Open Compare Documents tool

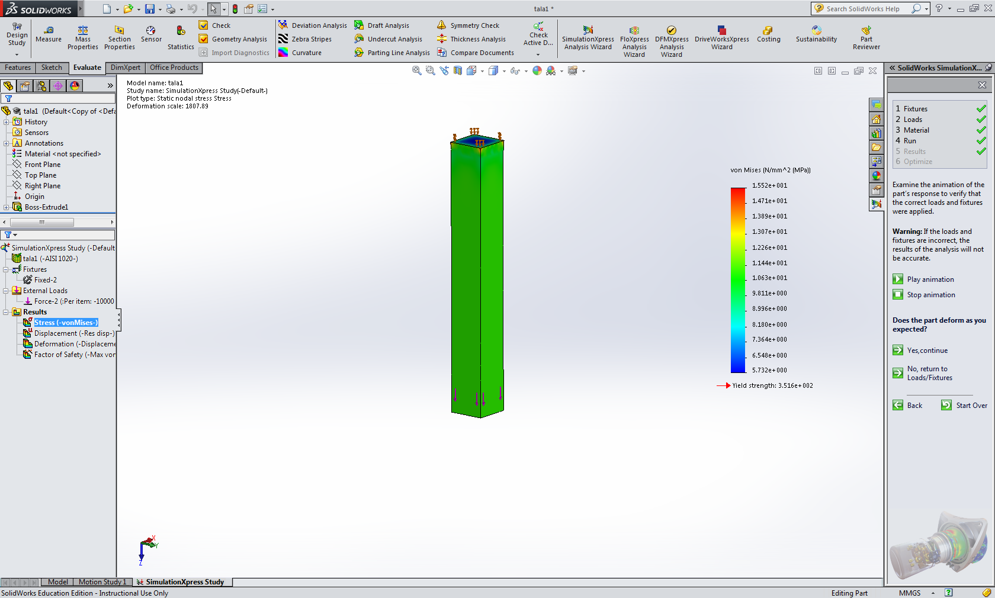pos(476,53)
